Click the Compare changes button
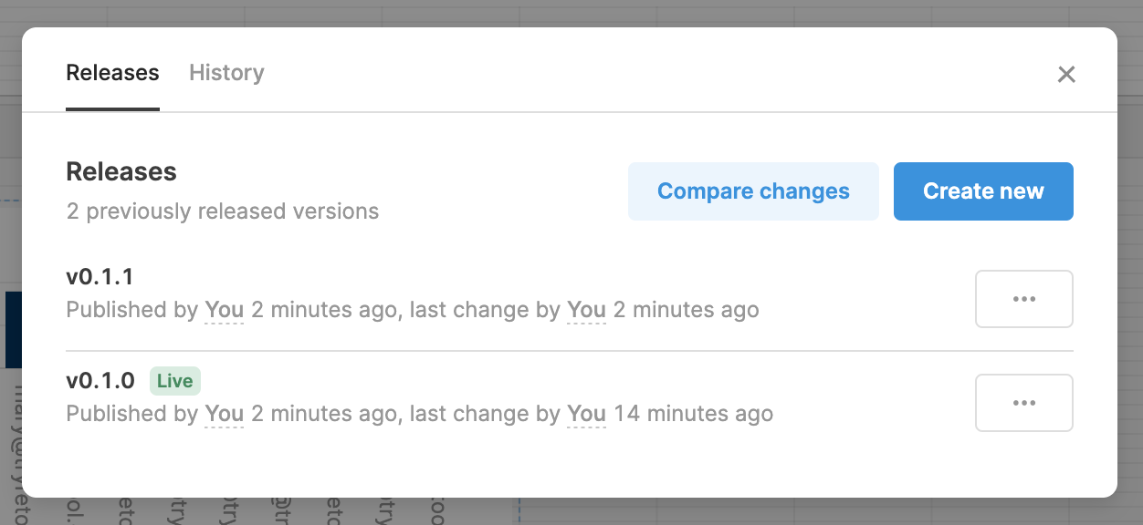1143x525 pixels. pyautogui.click(x=753, y=191)
